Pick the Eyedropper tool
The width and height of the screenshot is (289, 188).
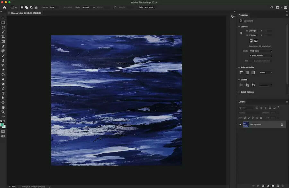click(x=3, y=47)
